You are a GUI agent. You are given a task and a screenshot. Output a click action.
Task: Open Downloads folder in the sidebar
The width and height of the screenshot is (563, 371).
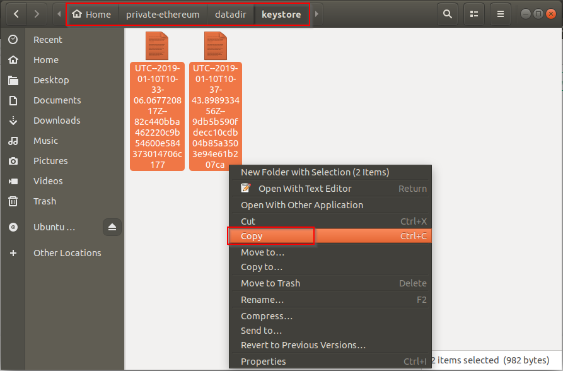57,121
